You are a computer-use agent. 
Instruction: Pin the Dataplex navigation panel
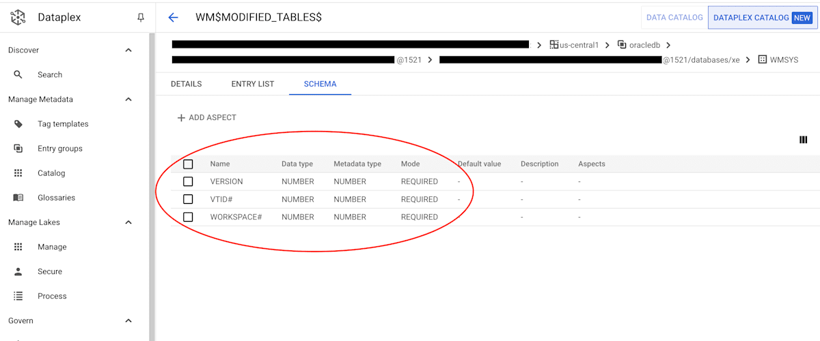[x=141, y=18]
